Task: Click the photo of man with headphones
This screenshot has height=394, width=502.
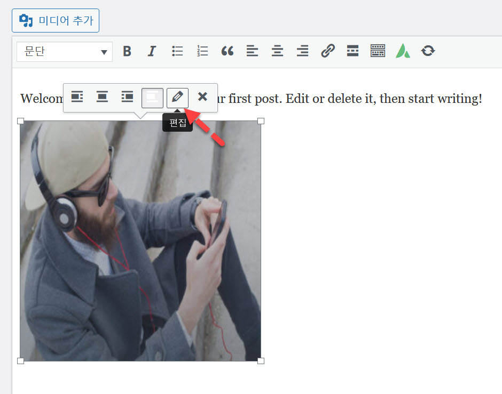Action: click(x=140, y=241)
